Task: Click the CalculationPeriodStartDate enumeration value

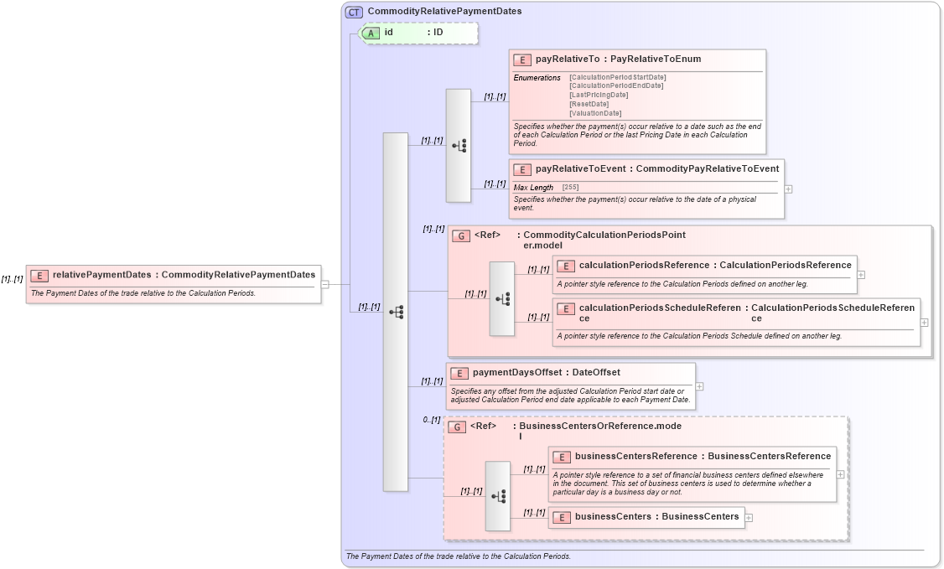Action: click(618, 77)
